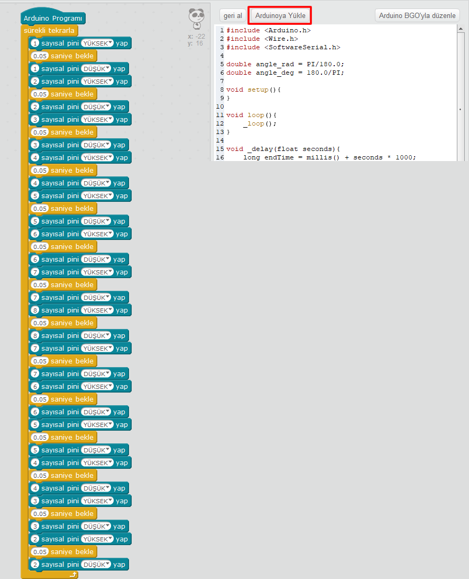Image resolution: width=469 pixels, height=579 pixels.
Task: Click the 'y: 16' coordinate readout
Action: (x=195, y=43)
